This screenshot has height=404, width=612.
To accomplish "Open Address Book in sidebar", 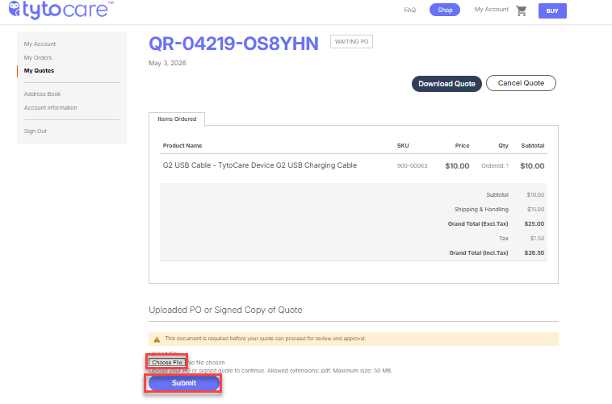I will [x=42, y=94].
